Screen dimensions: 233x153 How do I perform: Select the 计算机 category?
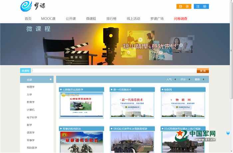[31, 110]
